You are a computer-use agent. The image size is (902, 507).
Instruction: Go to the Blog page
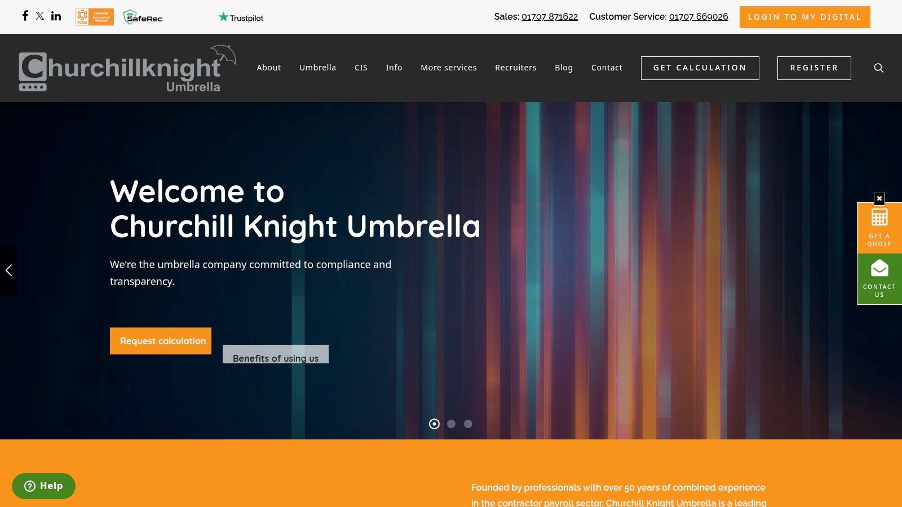(x=564, y=68)
